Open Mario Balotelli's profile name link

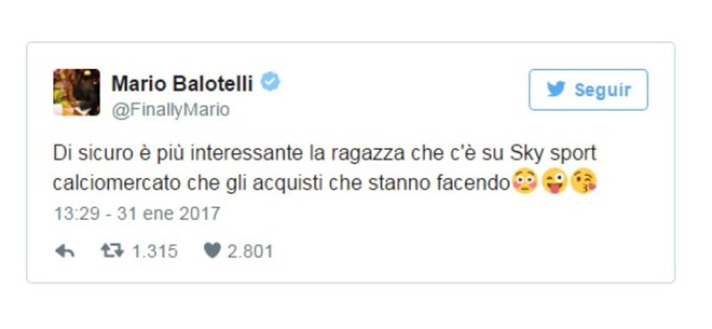coord(182,84)
